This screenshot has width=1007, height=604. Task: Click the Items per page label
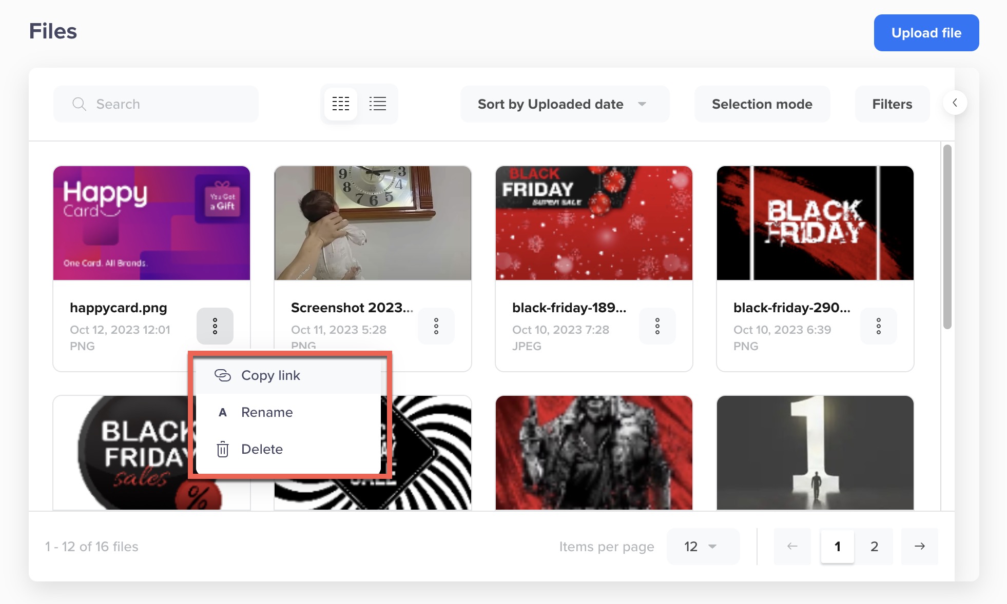point(607,547)
